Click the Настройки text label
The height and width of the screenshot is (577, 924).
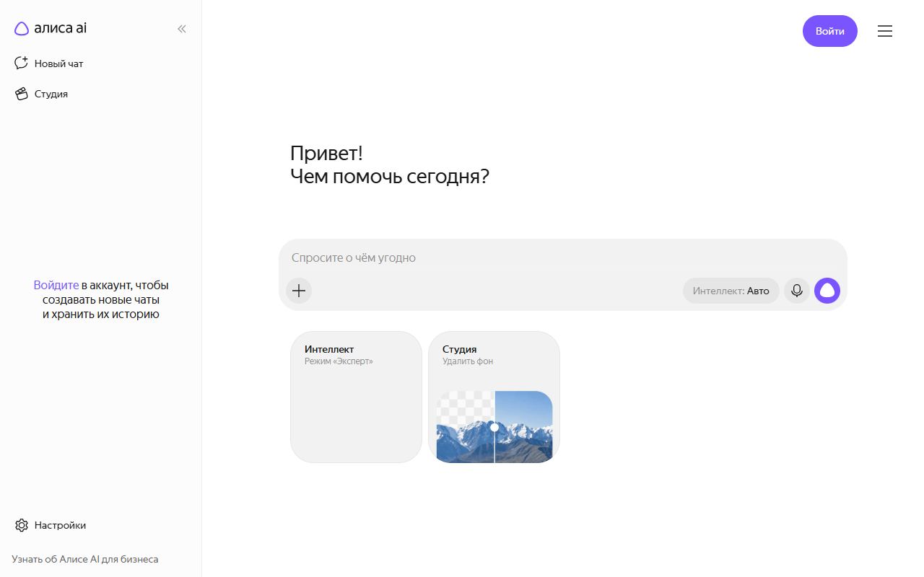(x=60, y=525)
